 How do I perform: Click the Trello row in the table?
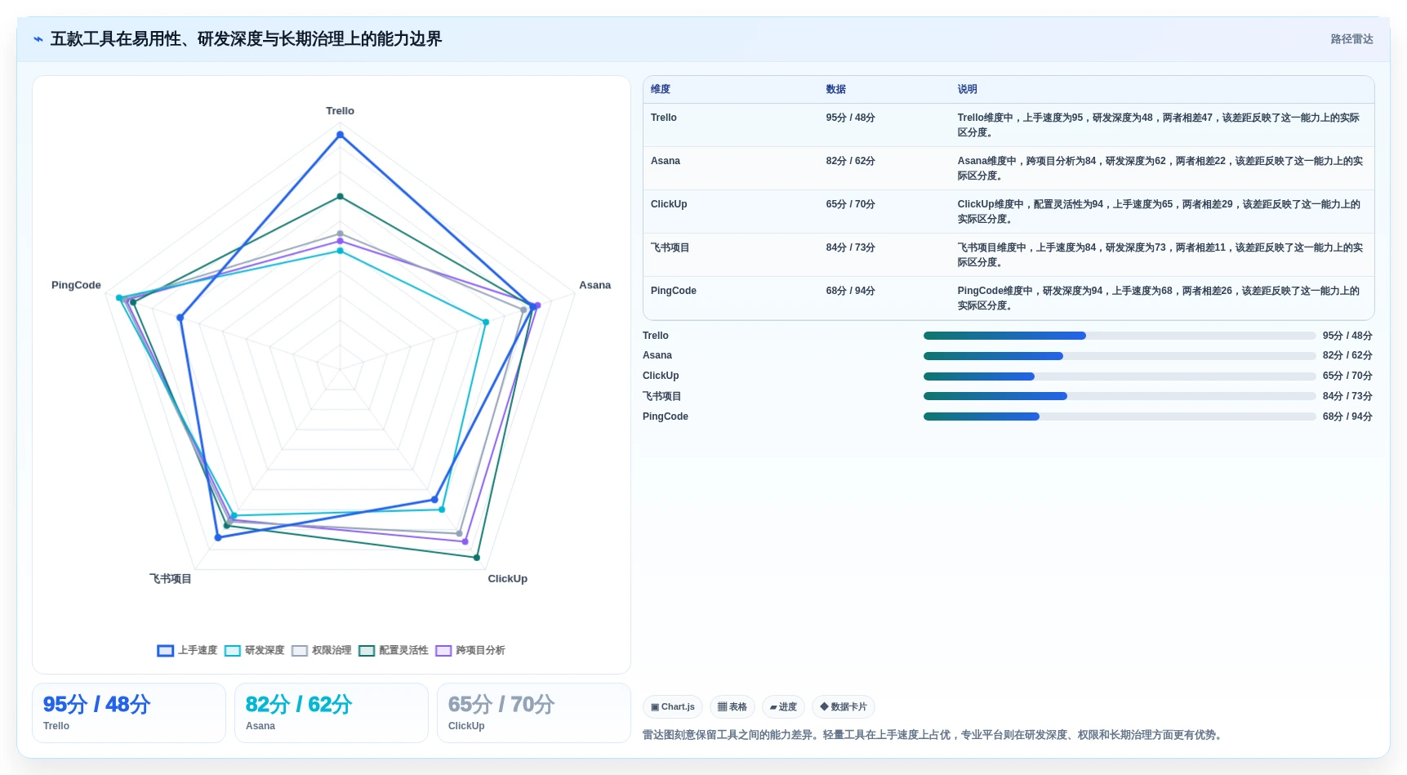(x=1008, y=125)
